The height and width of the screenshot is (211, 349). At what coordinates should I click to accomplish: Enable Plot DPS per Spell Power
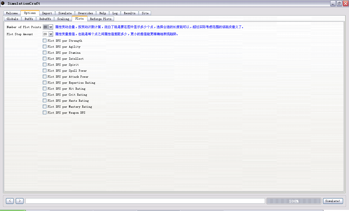click(x=45, y=71)
